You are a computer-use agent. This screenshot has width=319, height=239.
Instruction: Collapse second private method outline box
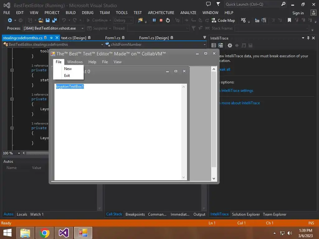[12, 99]
